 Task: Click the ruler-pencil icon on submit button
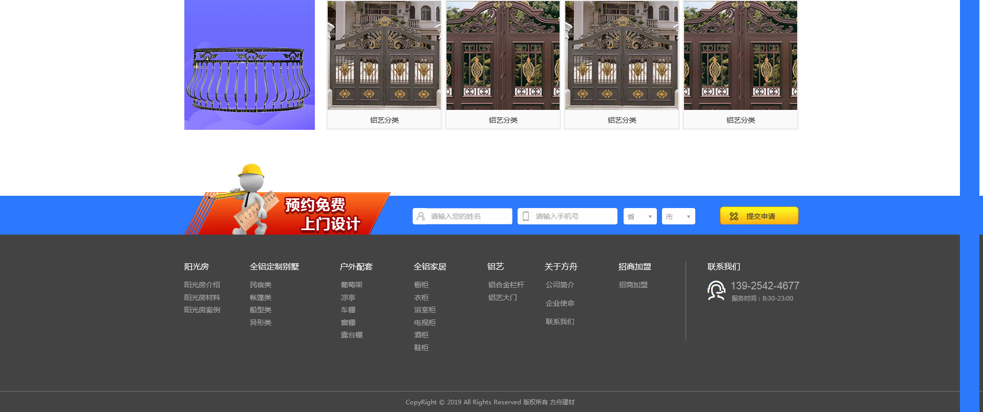734,216
